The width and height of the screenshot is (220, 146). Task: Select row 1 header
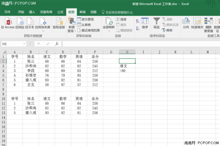point(3,57)
